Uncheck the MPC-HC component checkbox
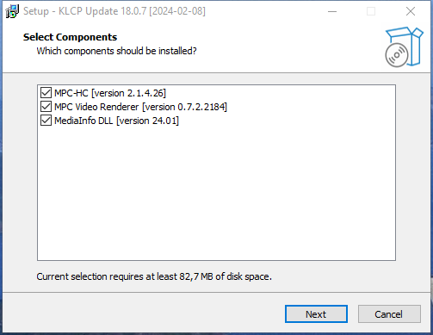This screenshot has height=335, width=433. [x=46, y=93]
